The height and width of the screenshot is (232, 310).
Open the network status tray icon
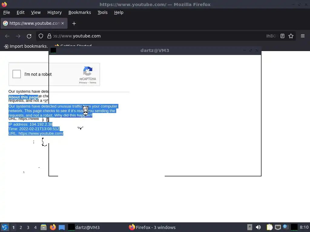tap(278, 227)
